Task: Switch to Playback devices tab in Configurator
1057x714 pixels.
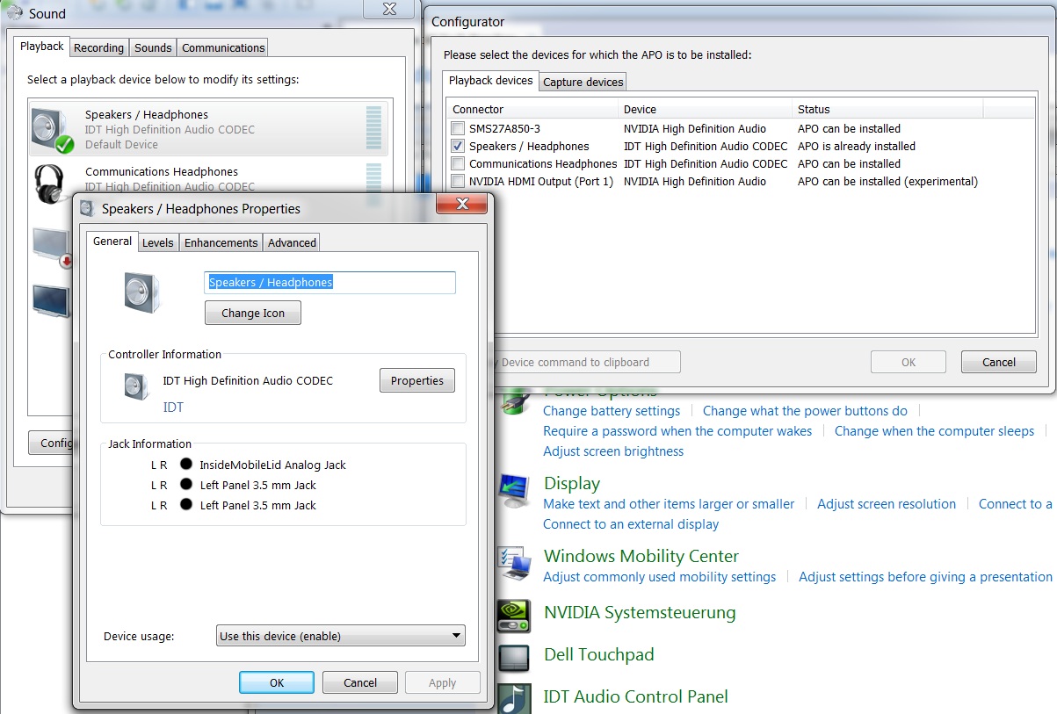Action: 491,80
